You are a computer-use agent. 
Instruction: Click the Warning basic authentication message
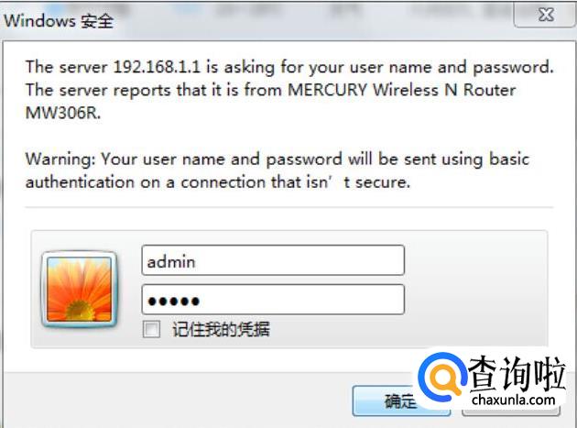[x=278, y=170]
